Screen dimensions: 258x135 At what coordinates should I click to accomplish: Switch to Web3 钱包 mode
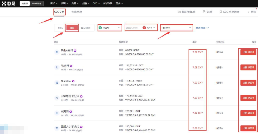36,3
